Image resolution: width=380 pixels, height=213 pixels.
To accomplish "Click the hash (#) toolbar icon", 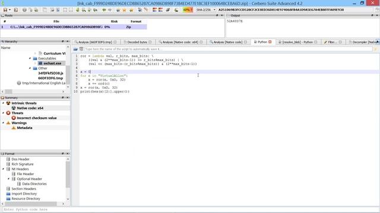I will click(167, 10).
